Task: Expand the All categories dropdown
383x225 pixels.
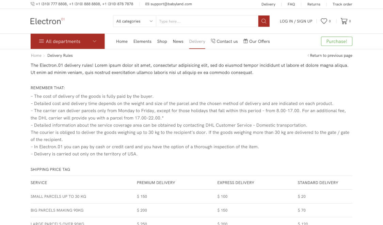Action: pyautogui.click(x=134, y=21)
